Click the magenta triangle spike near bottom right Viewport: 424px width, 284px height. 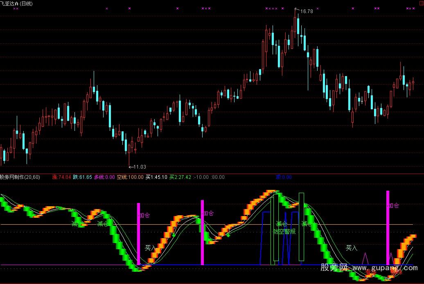pyautogui.click(x=365, y=259)
